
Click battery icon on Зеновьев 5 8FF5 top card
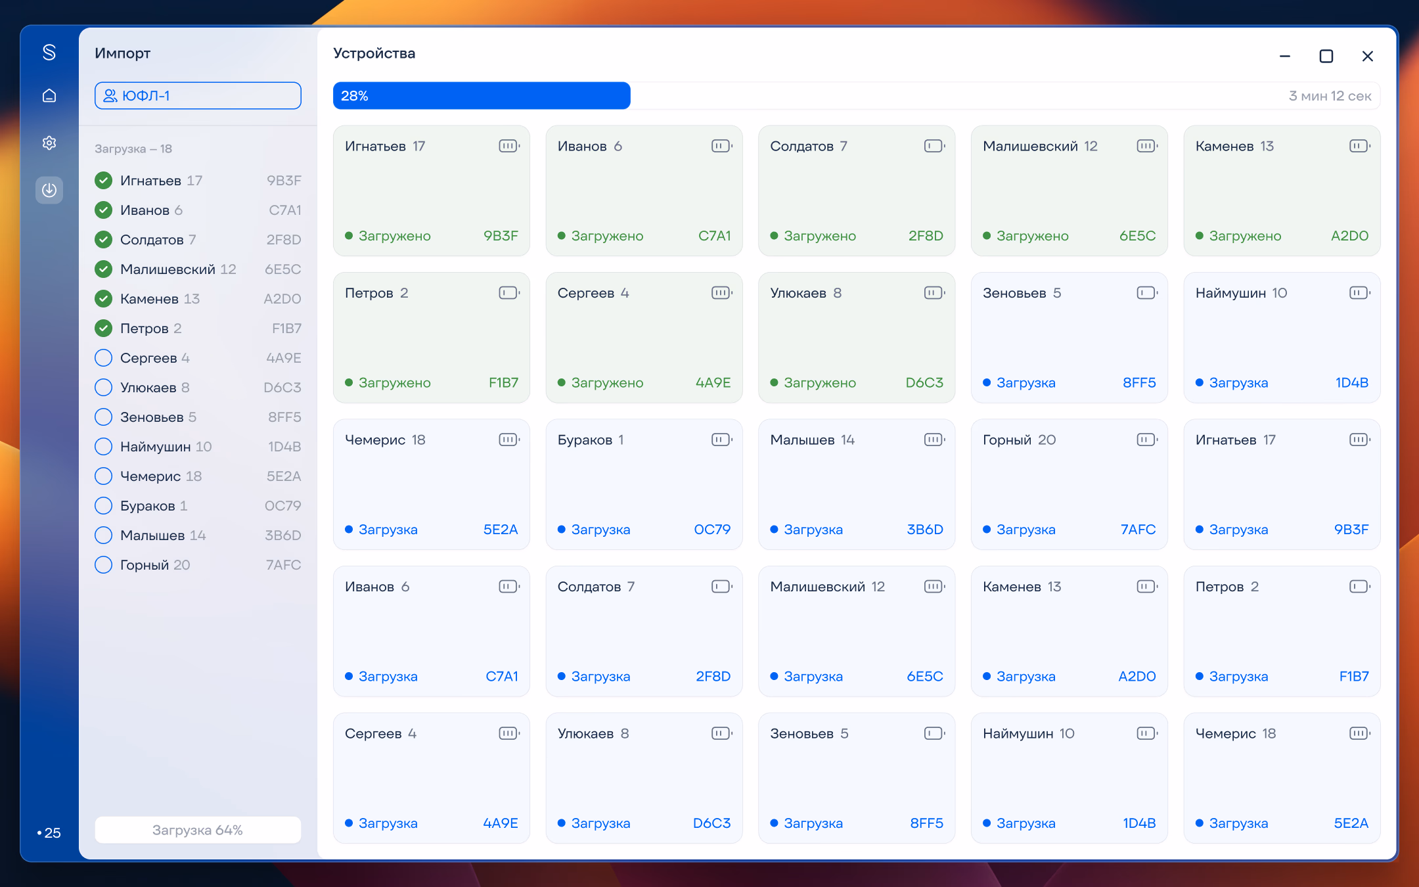coord(1147,293)
